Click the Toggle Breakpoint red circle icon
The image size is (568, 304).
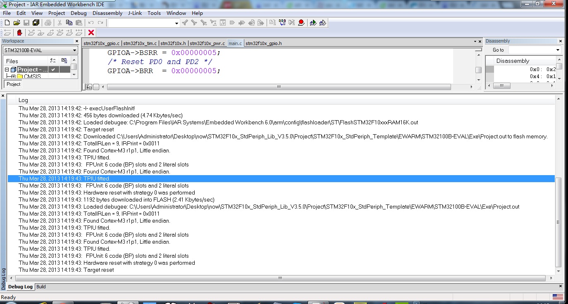coord(301,23)
